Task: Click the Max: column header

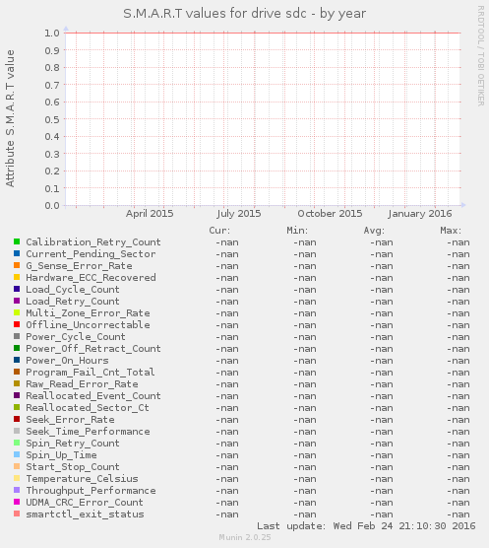Action: pos(451,231)
